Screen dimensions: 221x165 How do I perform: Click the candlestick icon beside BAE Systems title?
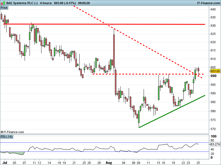tap(3, 3)
